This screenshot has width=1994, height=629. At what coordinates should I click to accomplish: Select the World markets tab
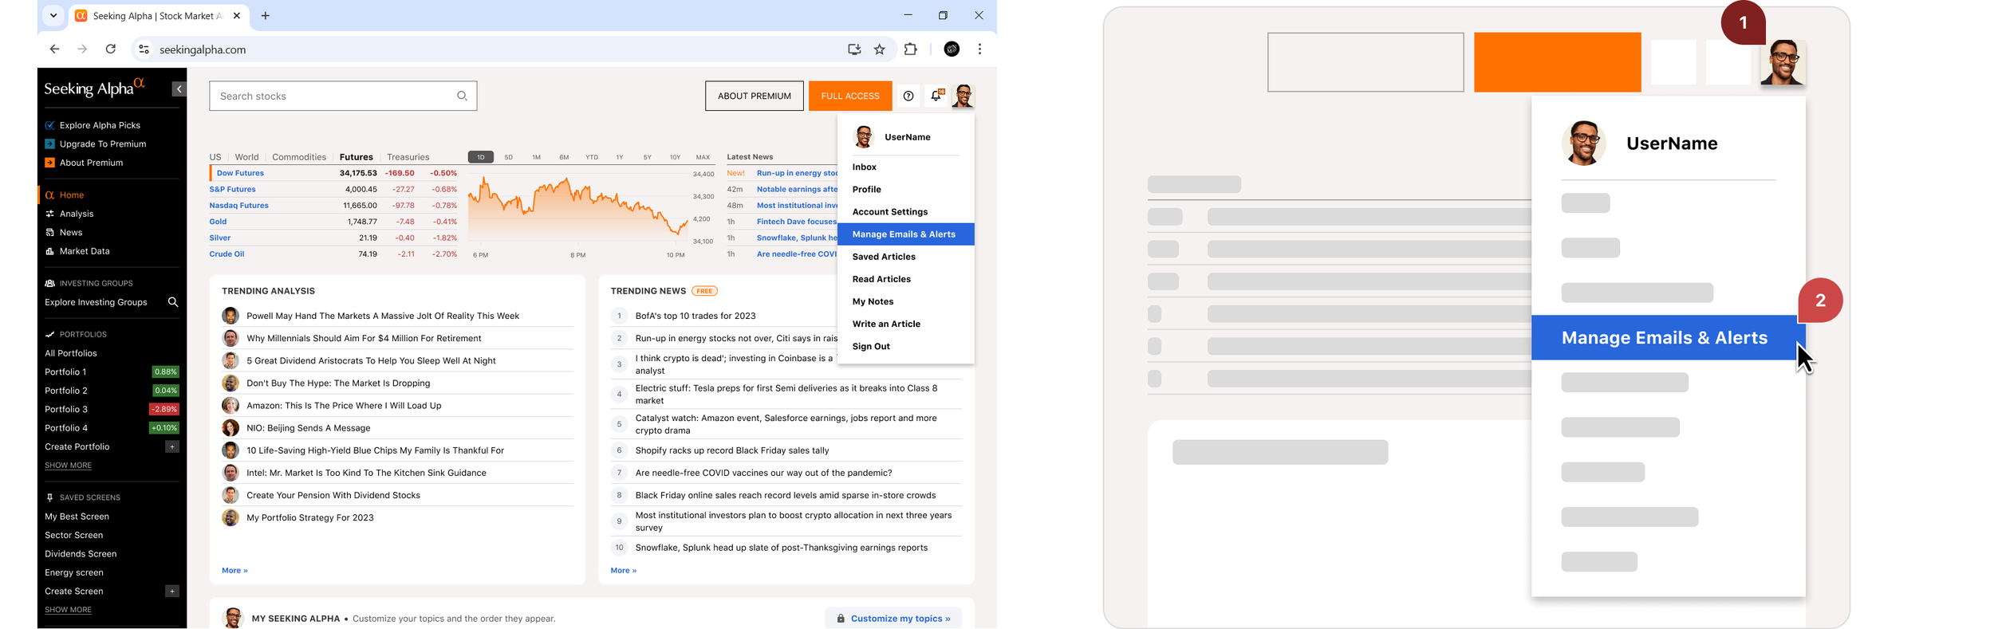tap(246, 157)
